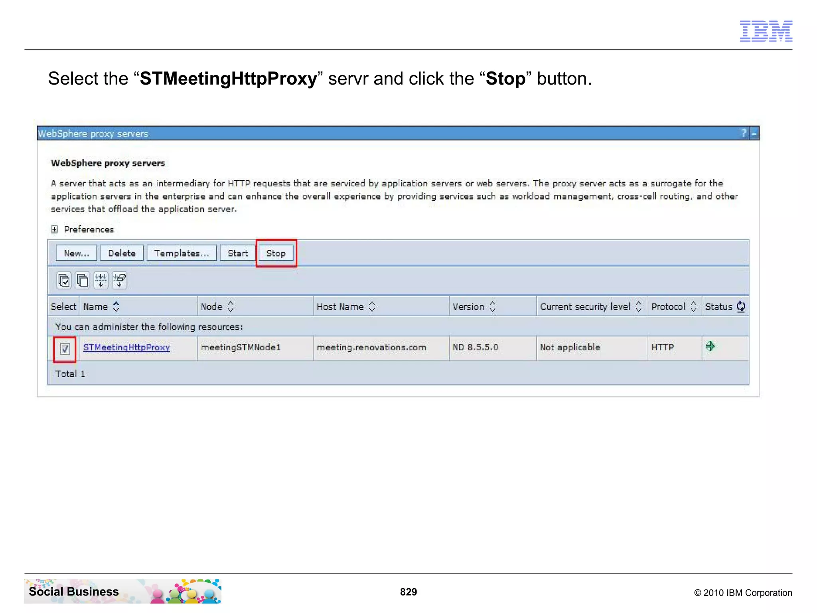
Task: Open the Templates... button
Action: (x=182, y=253)
